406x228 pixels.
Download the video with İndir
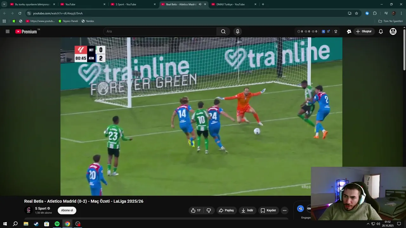coord(247,210)
